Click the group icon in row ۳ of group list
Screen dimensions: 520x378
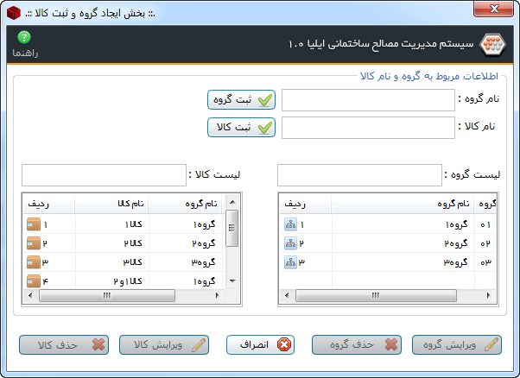(x=290, y=262)
